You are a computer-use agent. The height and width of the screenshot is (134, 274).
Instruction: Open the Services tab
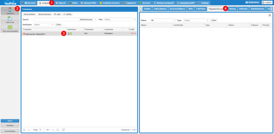(x=145, y=3)
